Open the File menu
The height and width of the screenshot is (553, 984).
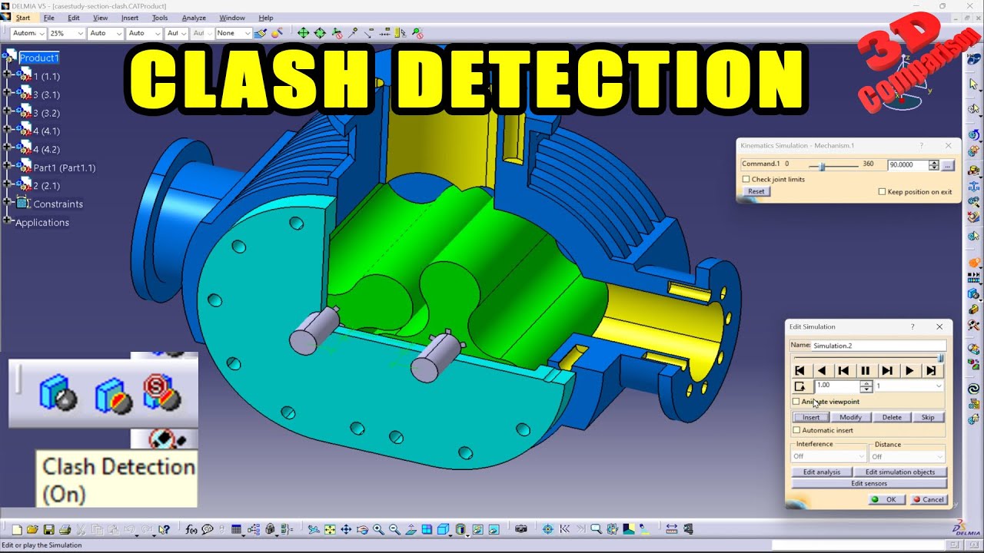click(x=49, y=18)
